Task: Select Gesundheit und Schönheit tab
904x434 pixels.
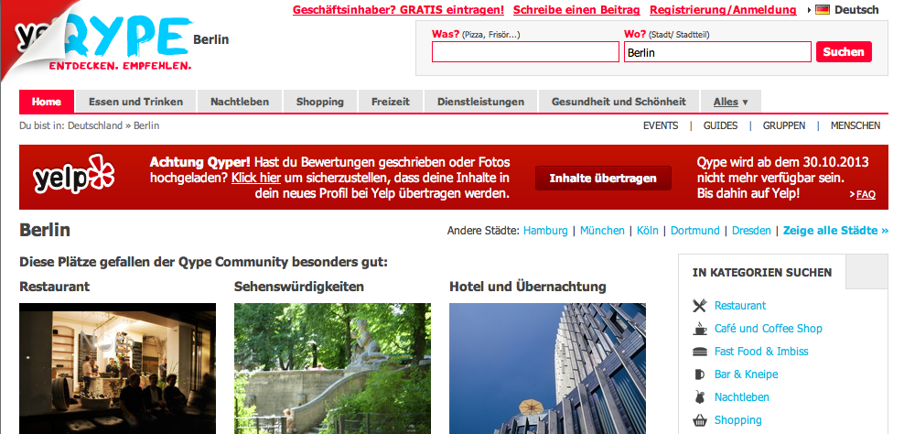Action: (x=619, y=102)
